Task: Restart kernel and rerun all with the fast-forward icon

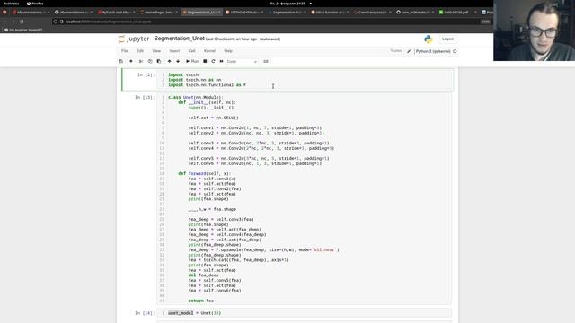Action: click(222, 61)
